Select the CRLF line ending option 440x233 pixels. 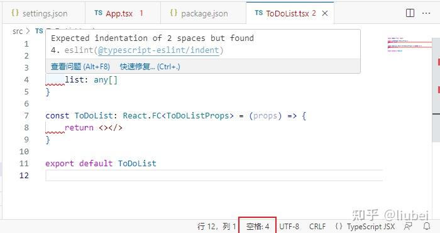(317, 226)
